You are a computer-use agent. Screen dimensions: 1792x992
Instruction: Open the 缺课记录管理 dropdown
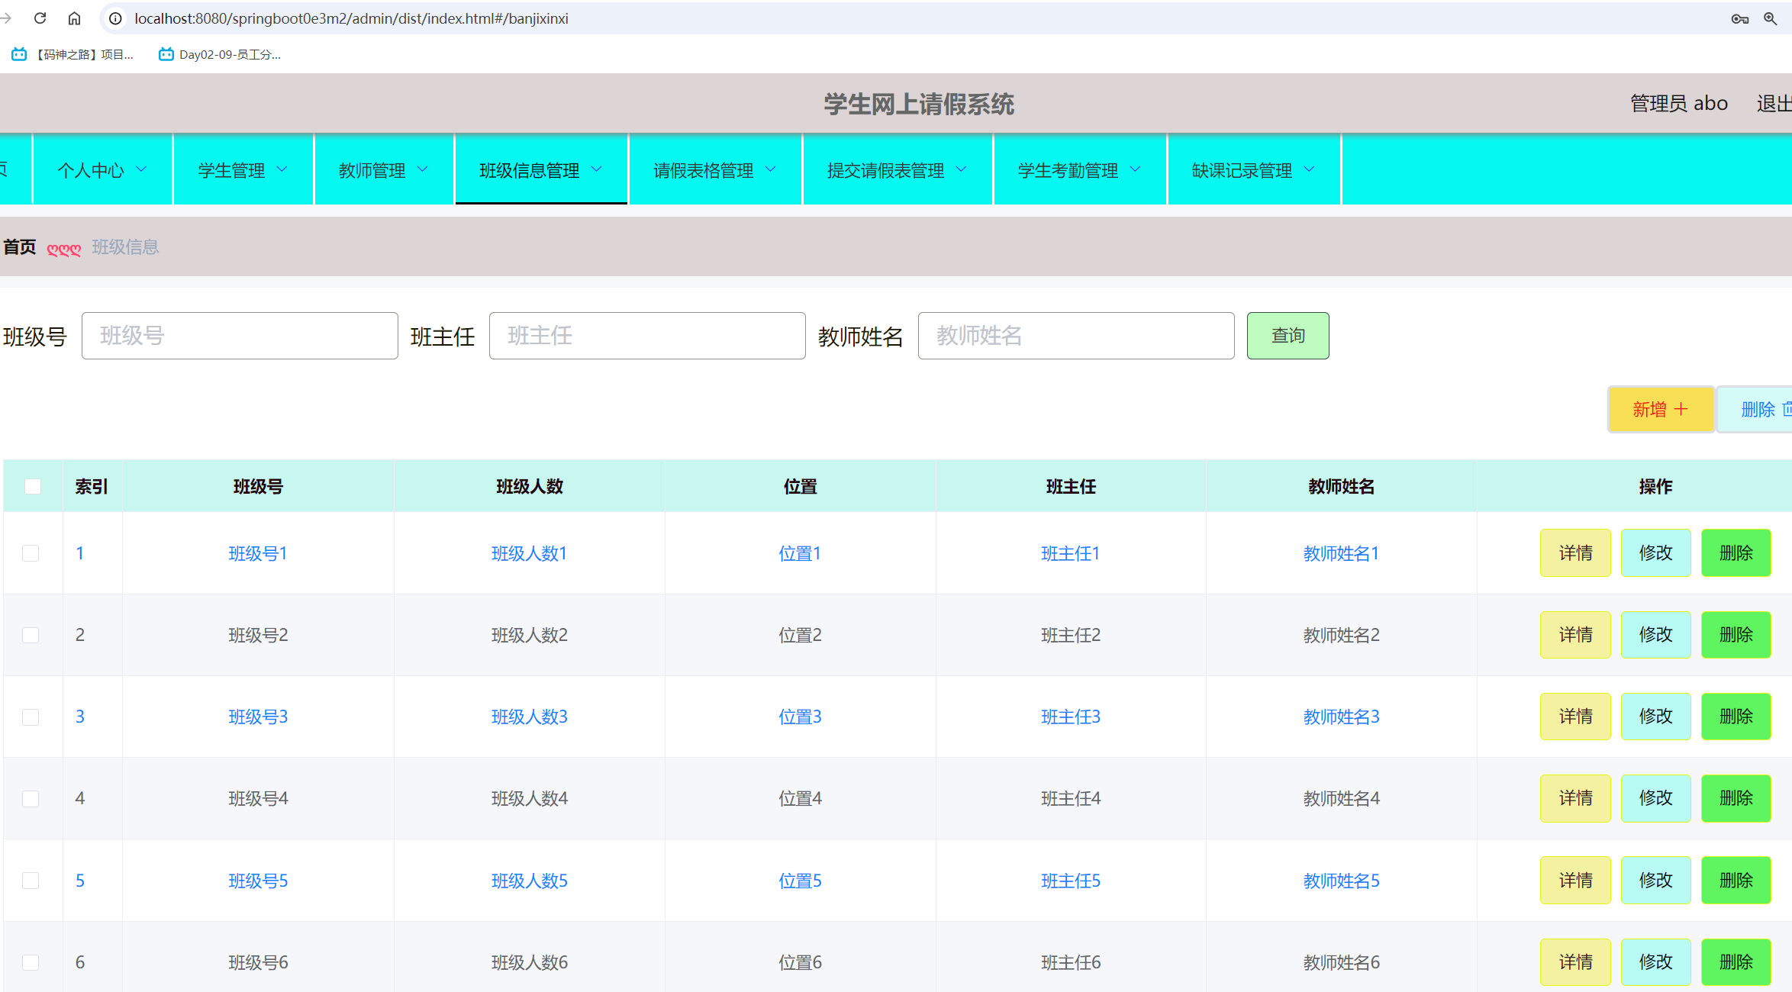1252,169
